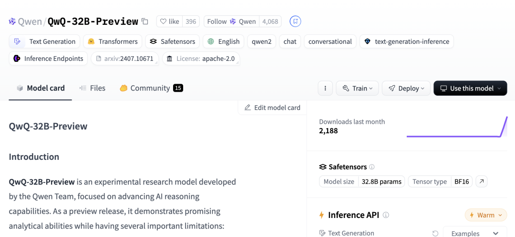The width and height of the screenshot is (515, 237).
Task: Click the Qwen organization logo beside the title
Action: (x=12, y=21)
